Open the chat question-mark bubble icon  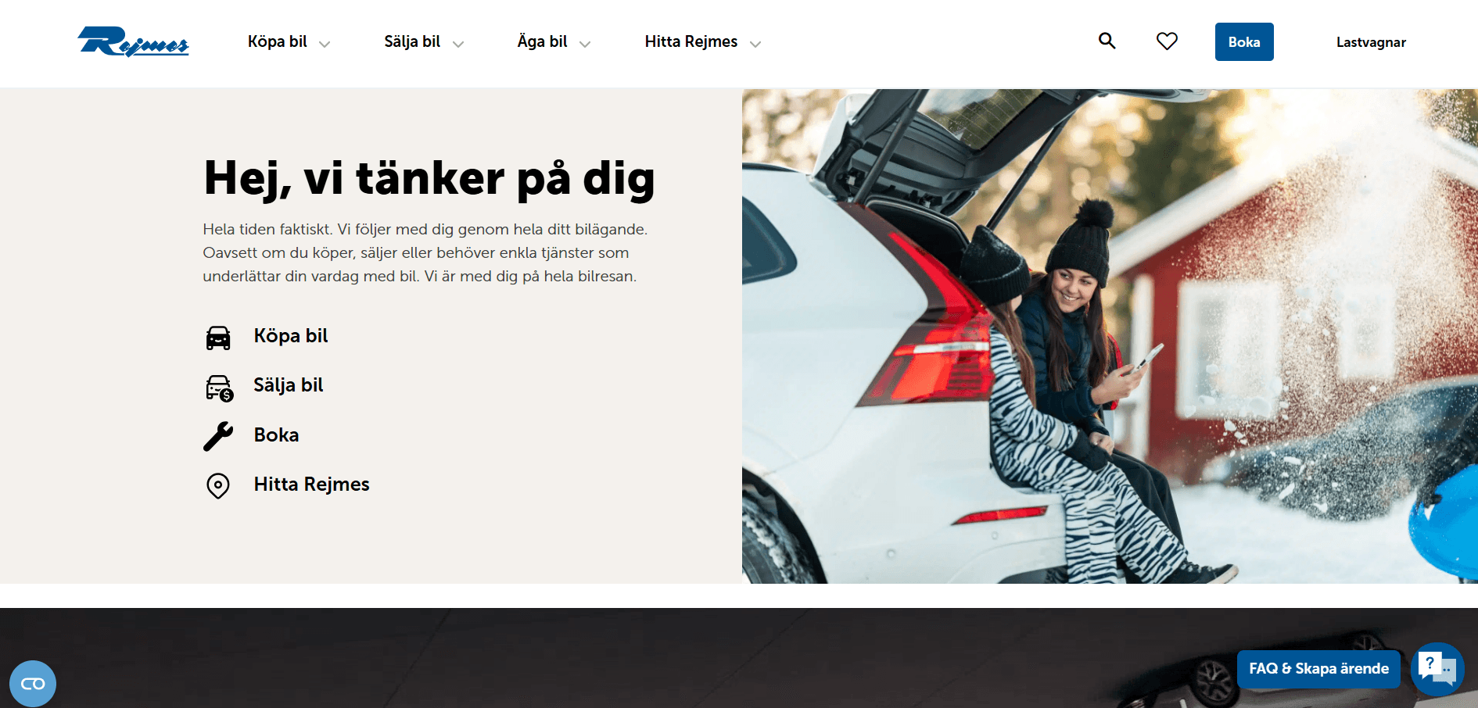(x=1437, y=668)
